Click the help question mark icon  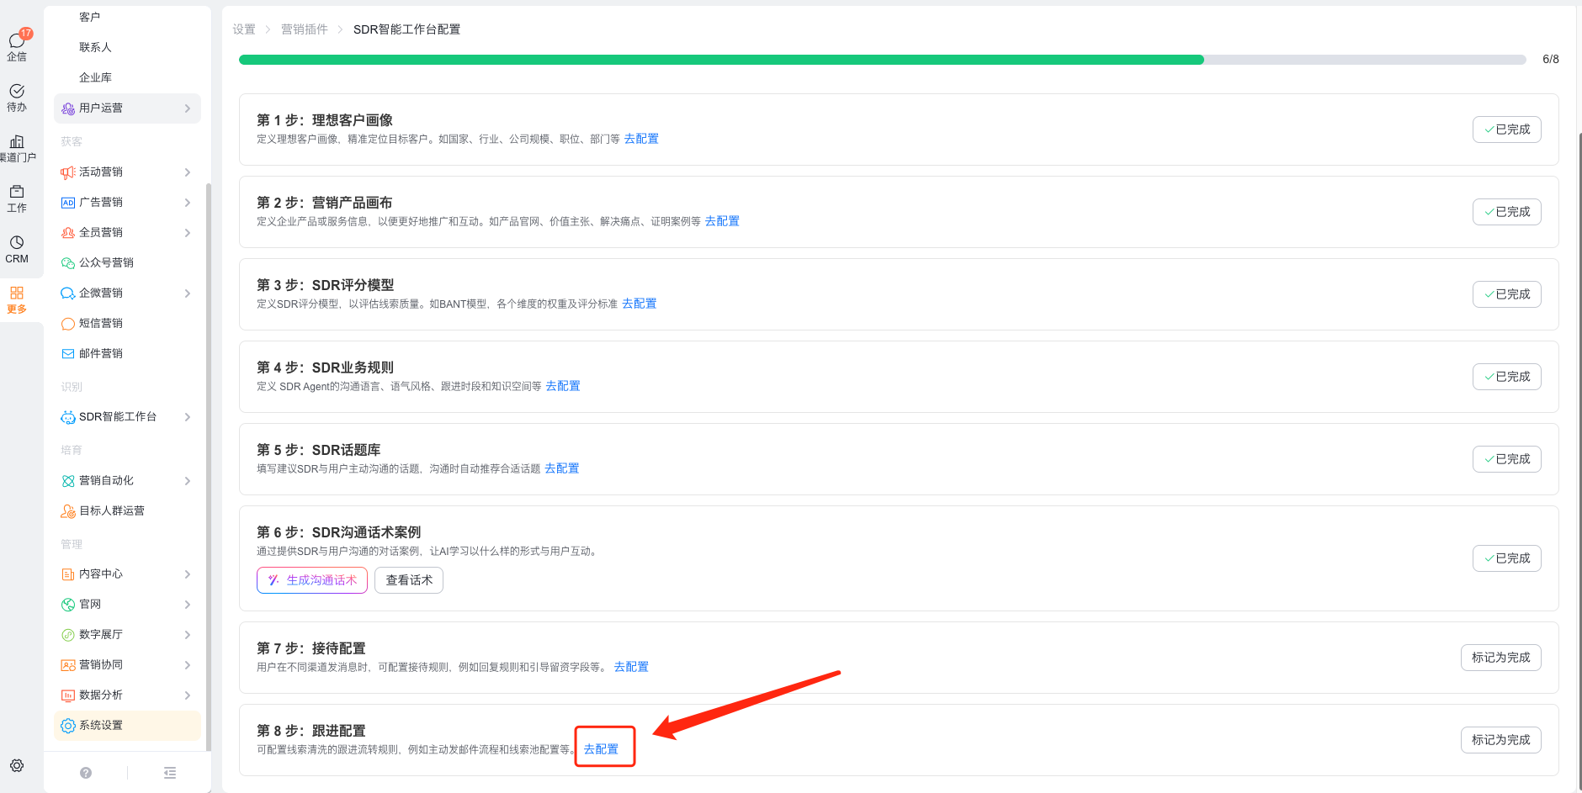tap(86, 773)
